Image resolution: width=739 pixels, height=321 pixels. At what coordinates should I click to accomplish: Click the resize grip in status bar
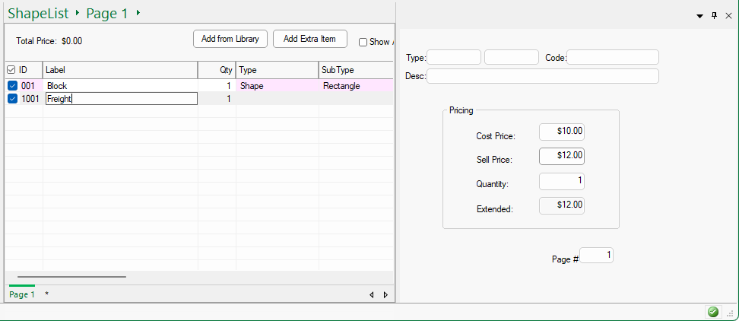pos(729,313)
